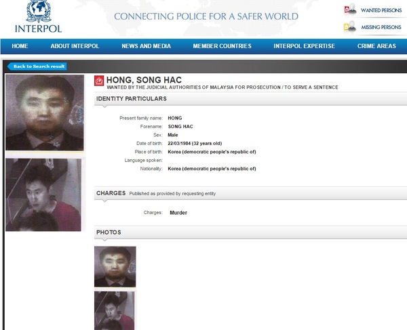Go to News and Media
Viewport: 407px width, 330px height.
(146, 46)
